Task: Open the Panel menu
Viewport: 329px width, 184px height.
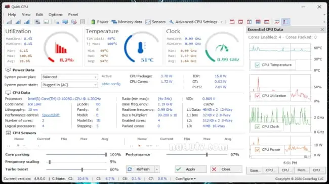Action: coord(73,15)
